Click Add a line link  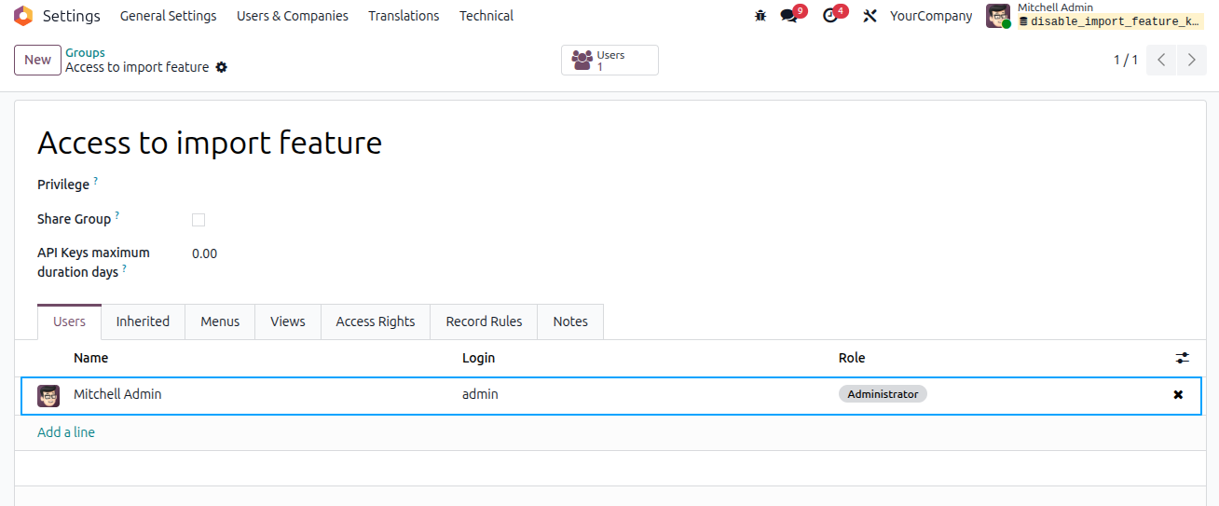pos(66,432)
